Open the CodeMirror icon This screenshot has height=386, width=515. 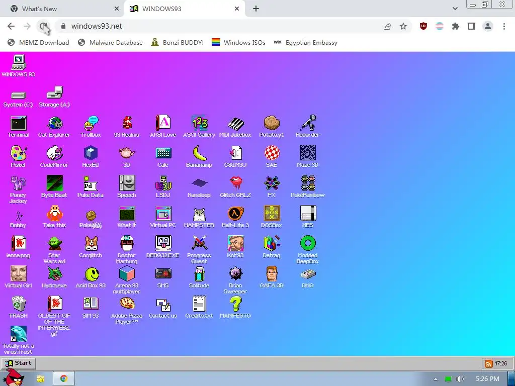click(x=54, y=157)
